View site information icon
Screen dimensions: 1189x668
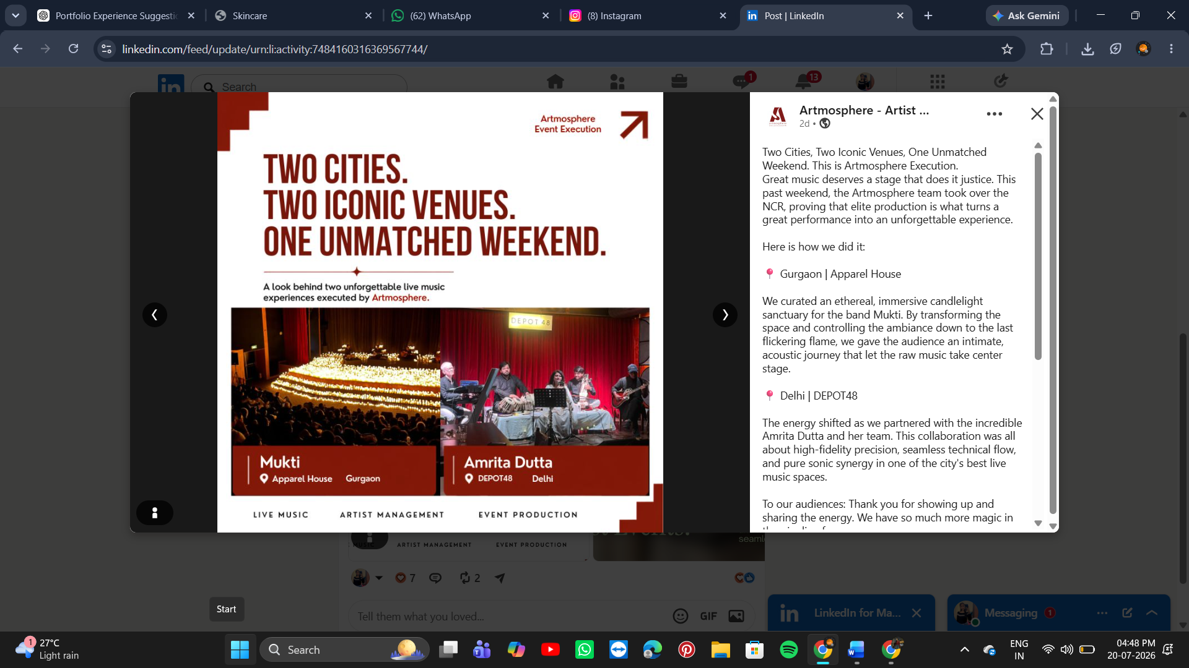pos(107,49)
